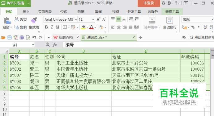This screenshot has height=116, width=214.
Task: Click formula bar showing 编号
Action: 138,45
